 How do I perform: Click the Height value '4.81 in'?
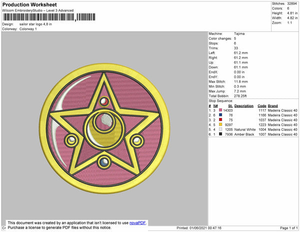292,13
